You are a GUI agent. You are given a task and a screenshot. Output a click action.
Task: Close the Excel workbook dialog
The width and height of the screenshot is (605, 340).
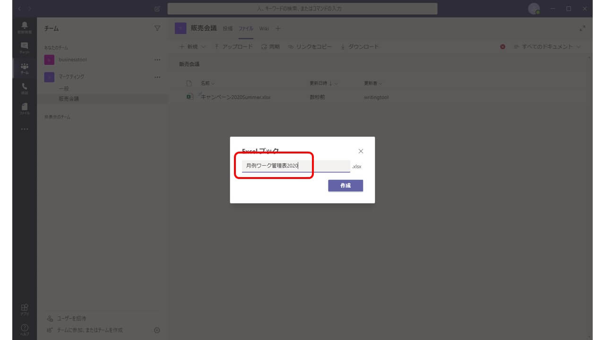coord(361,151)
